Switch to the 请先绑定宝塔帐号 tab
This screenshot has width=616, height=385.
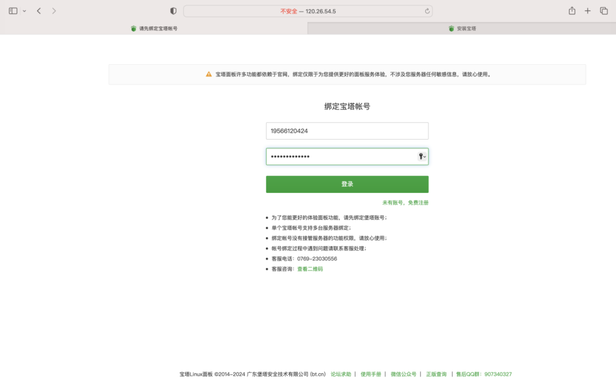tap(154, 28)
